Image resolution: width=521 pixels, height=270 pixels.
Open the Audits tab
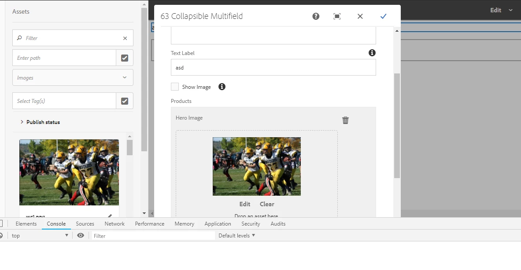pyautogui.click(x=278, y=223)
